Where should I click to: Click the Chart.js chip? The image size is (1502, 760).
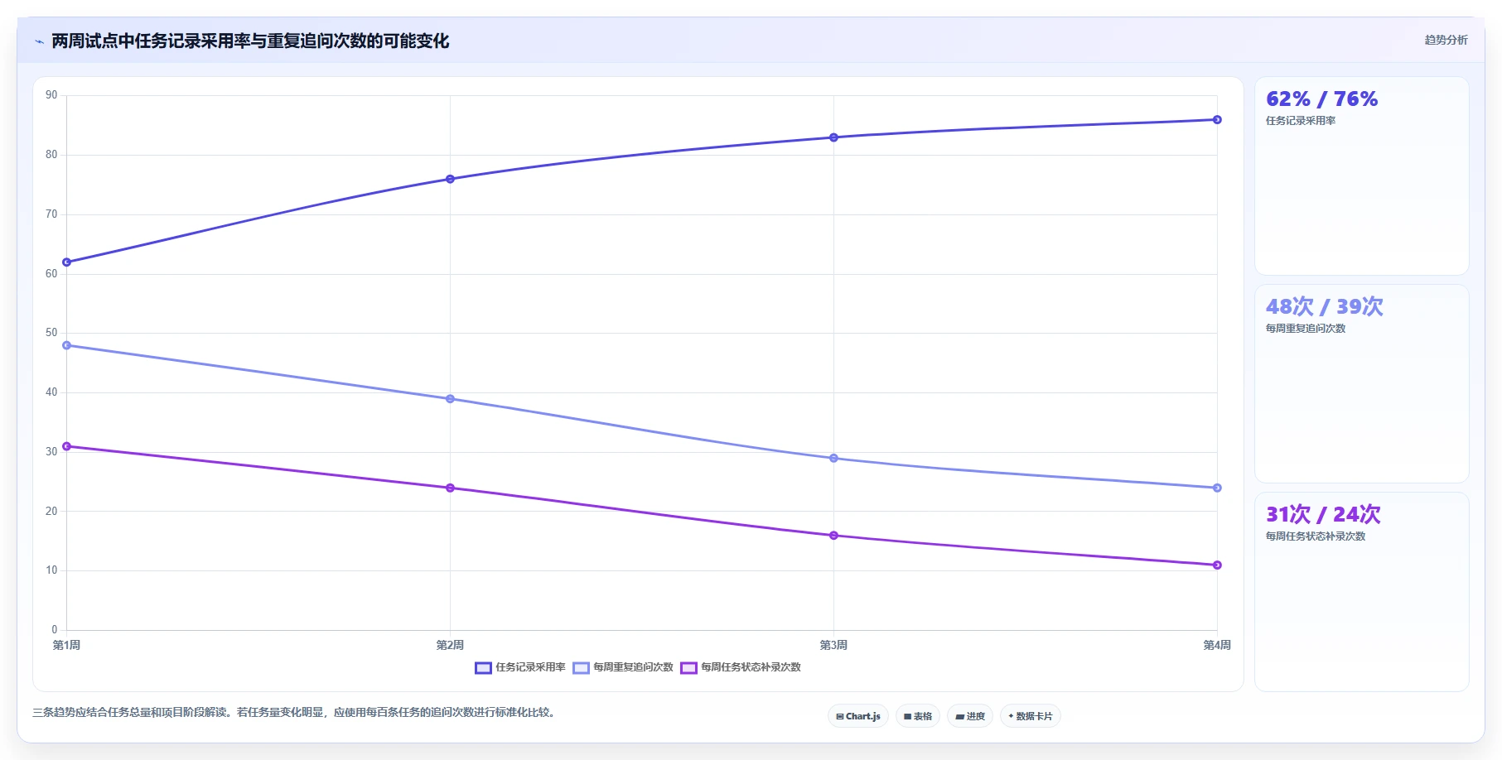tap(858, 716)
